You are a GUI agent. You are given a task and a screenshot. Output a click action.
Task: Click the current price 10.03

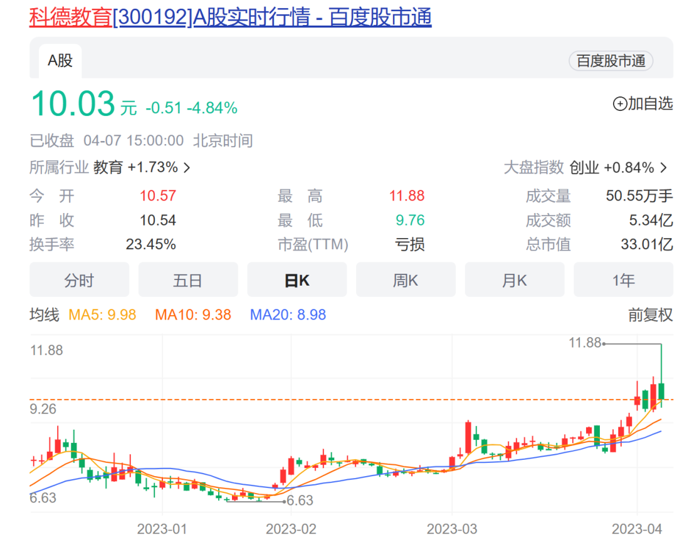pos(73,104)
